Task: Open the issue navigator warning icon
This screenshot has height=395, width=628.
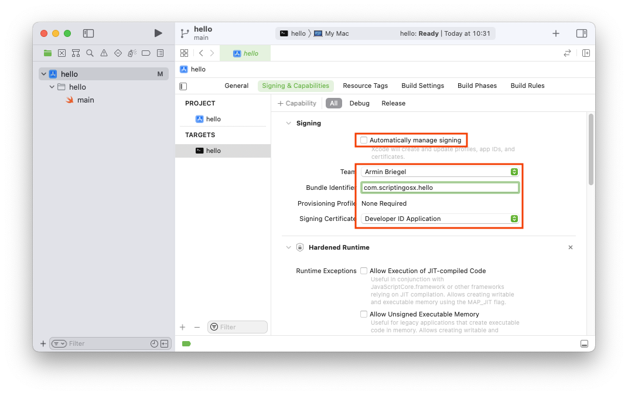Action: click(104, 53)
